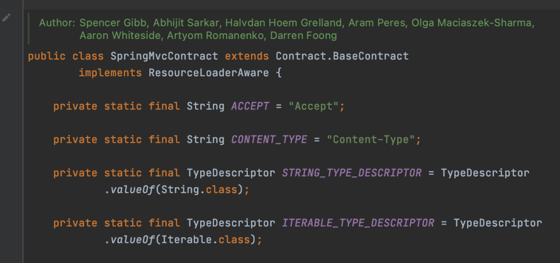The image size is (560, 263).
Task: Click the ResourceLoaderAware interface name
Action: (208, 73)
